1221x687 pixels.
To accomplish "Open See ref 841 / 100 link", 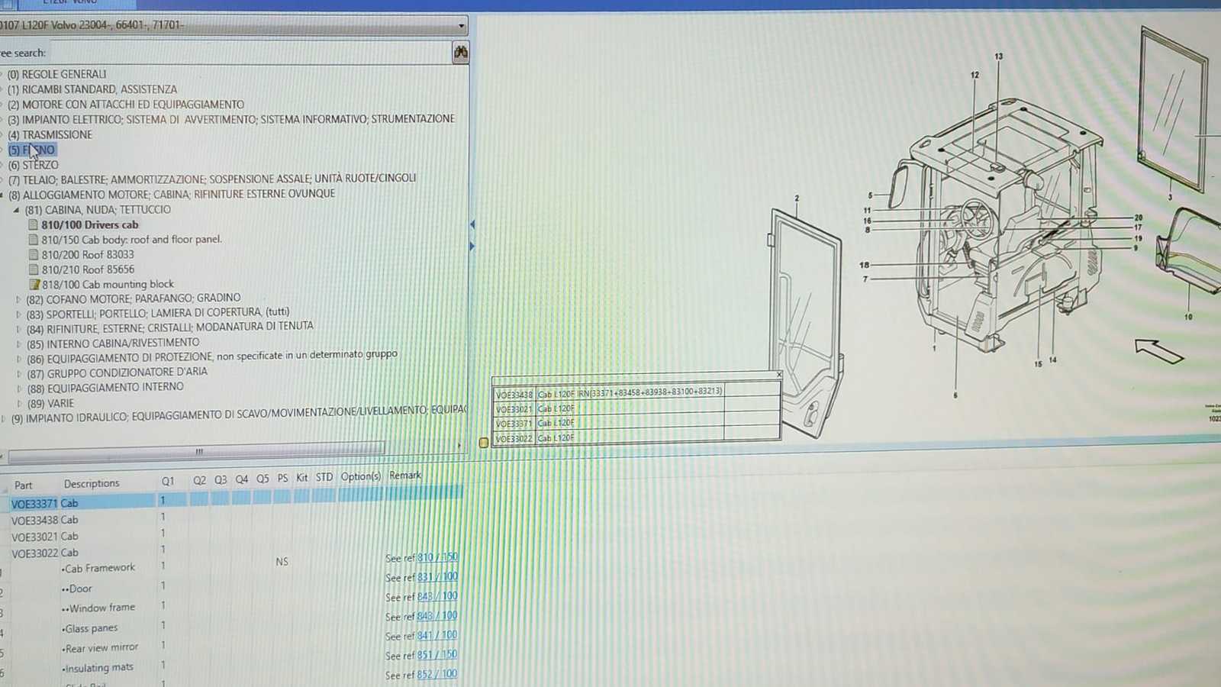I will pos(437,635).
